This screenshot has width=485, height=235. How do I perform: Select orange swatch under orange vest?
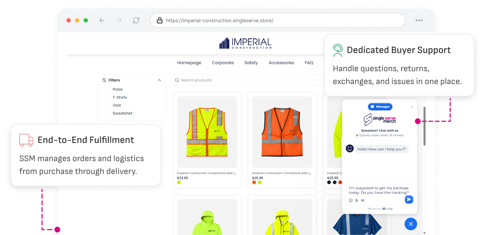point(254,182)
